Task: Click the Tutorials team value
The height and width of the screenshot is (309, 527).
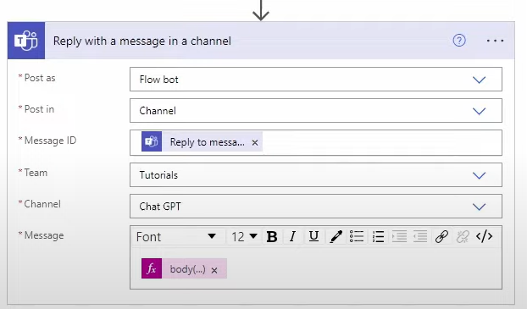Action: click(158, 175)
